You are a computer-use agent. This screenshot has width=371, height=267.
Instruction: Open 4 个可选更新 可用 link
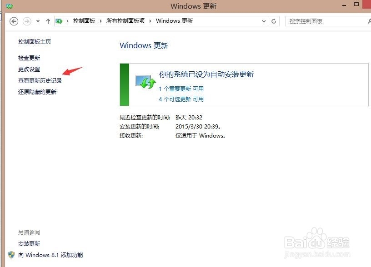(181, 99)
